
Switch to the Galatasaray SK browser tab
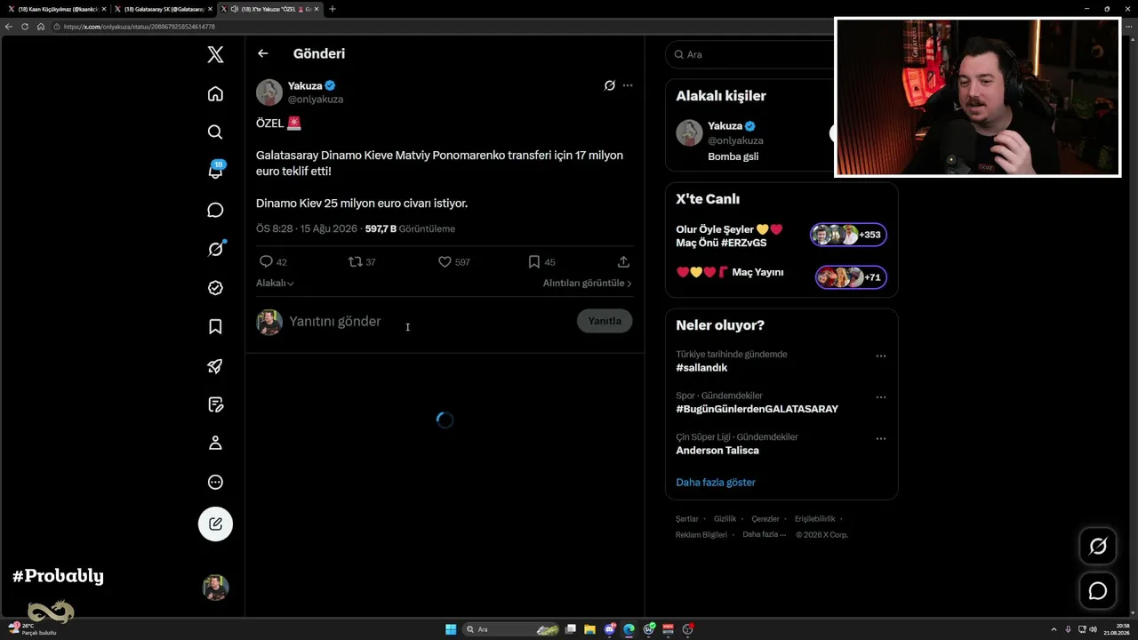coord(164,9)
